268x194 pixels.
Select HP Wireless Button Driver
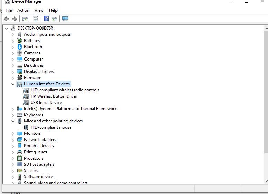click(54, 96)
